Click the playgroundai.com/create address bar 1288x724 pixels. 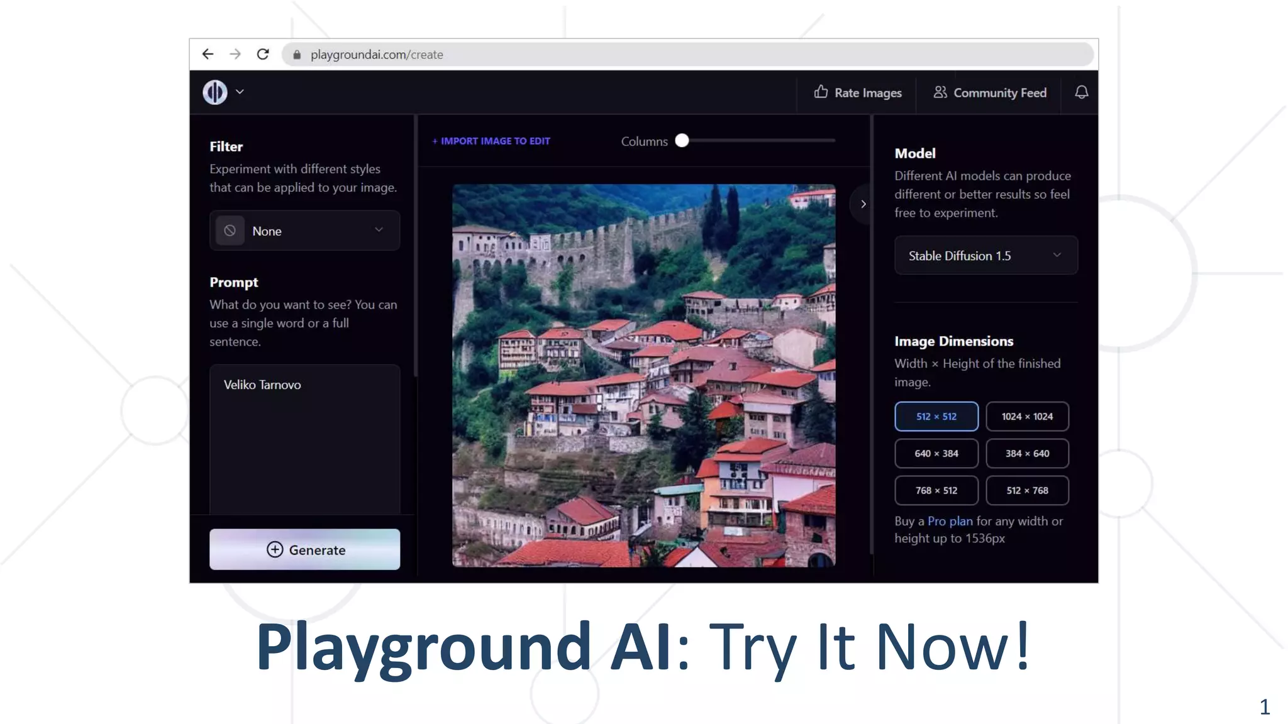tap(687, 55)
